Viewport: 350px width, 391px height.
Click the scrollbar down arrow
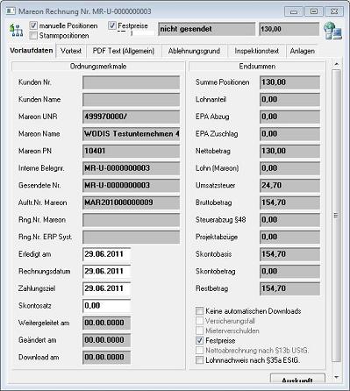coord(337,377)
